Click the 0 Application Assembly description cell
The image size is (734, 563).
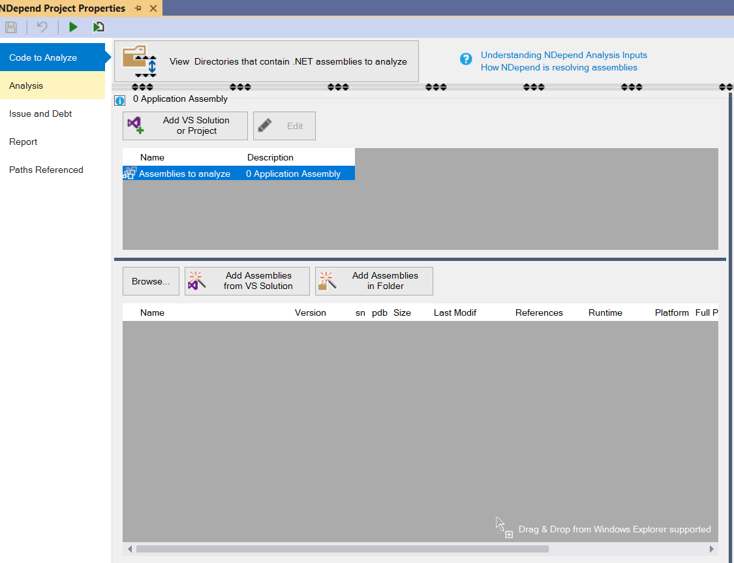tap(294, 174)
